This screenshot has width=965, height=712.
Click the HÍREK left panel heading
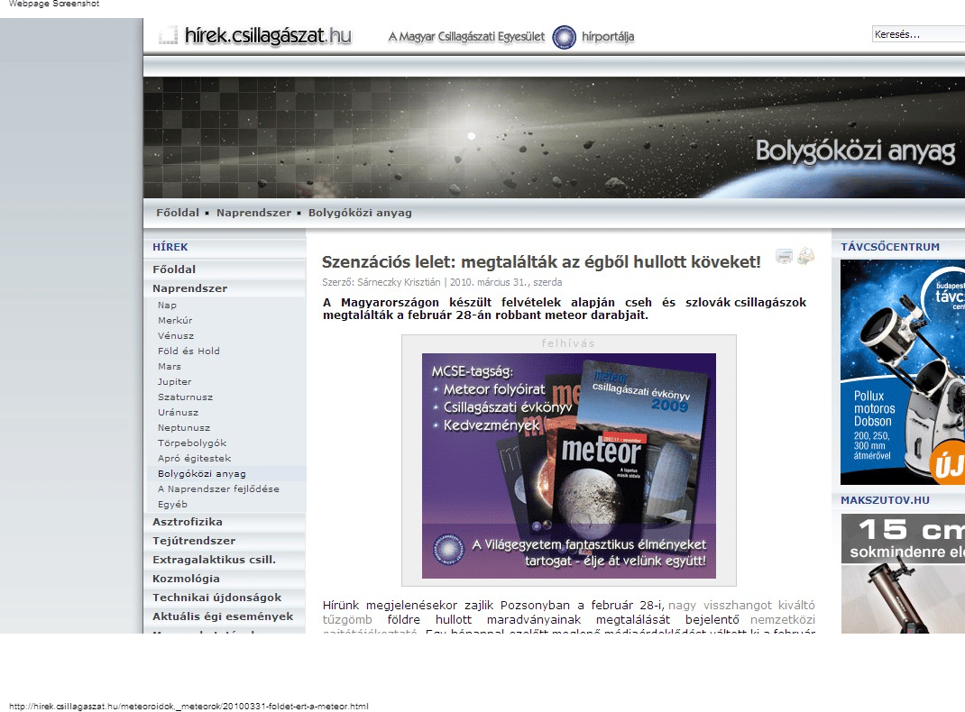170,247
